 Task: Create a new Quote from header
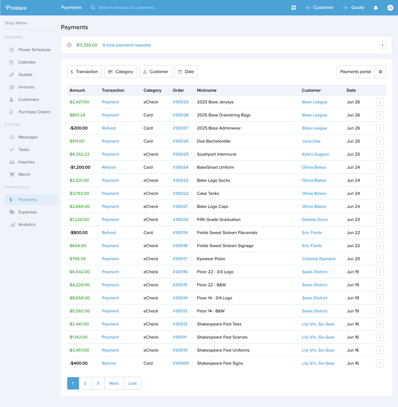[x=354, y=7]
